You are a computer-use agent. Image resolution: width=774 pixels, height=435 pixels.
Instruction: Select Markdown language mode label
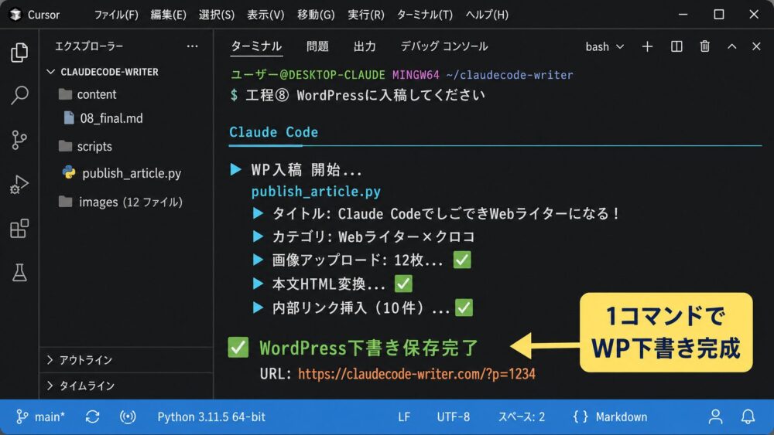[x=622, y=416]
